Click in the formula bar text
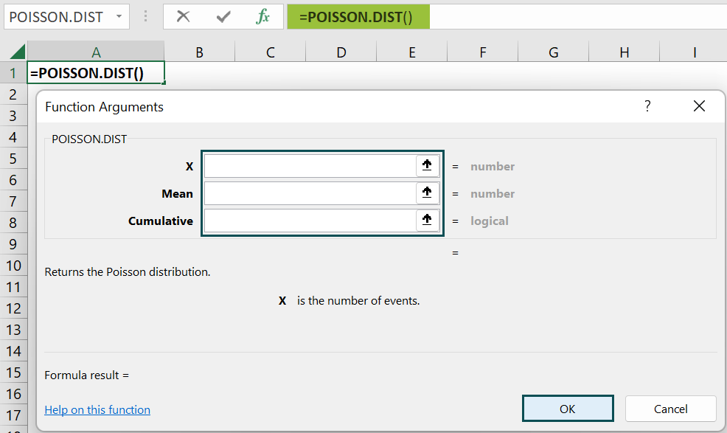 [355, 17]
